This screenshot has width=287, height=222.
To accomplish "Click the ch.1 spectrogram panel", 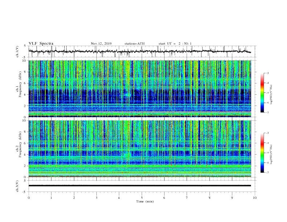I will [140, 89].
